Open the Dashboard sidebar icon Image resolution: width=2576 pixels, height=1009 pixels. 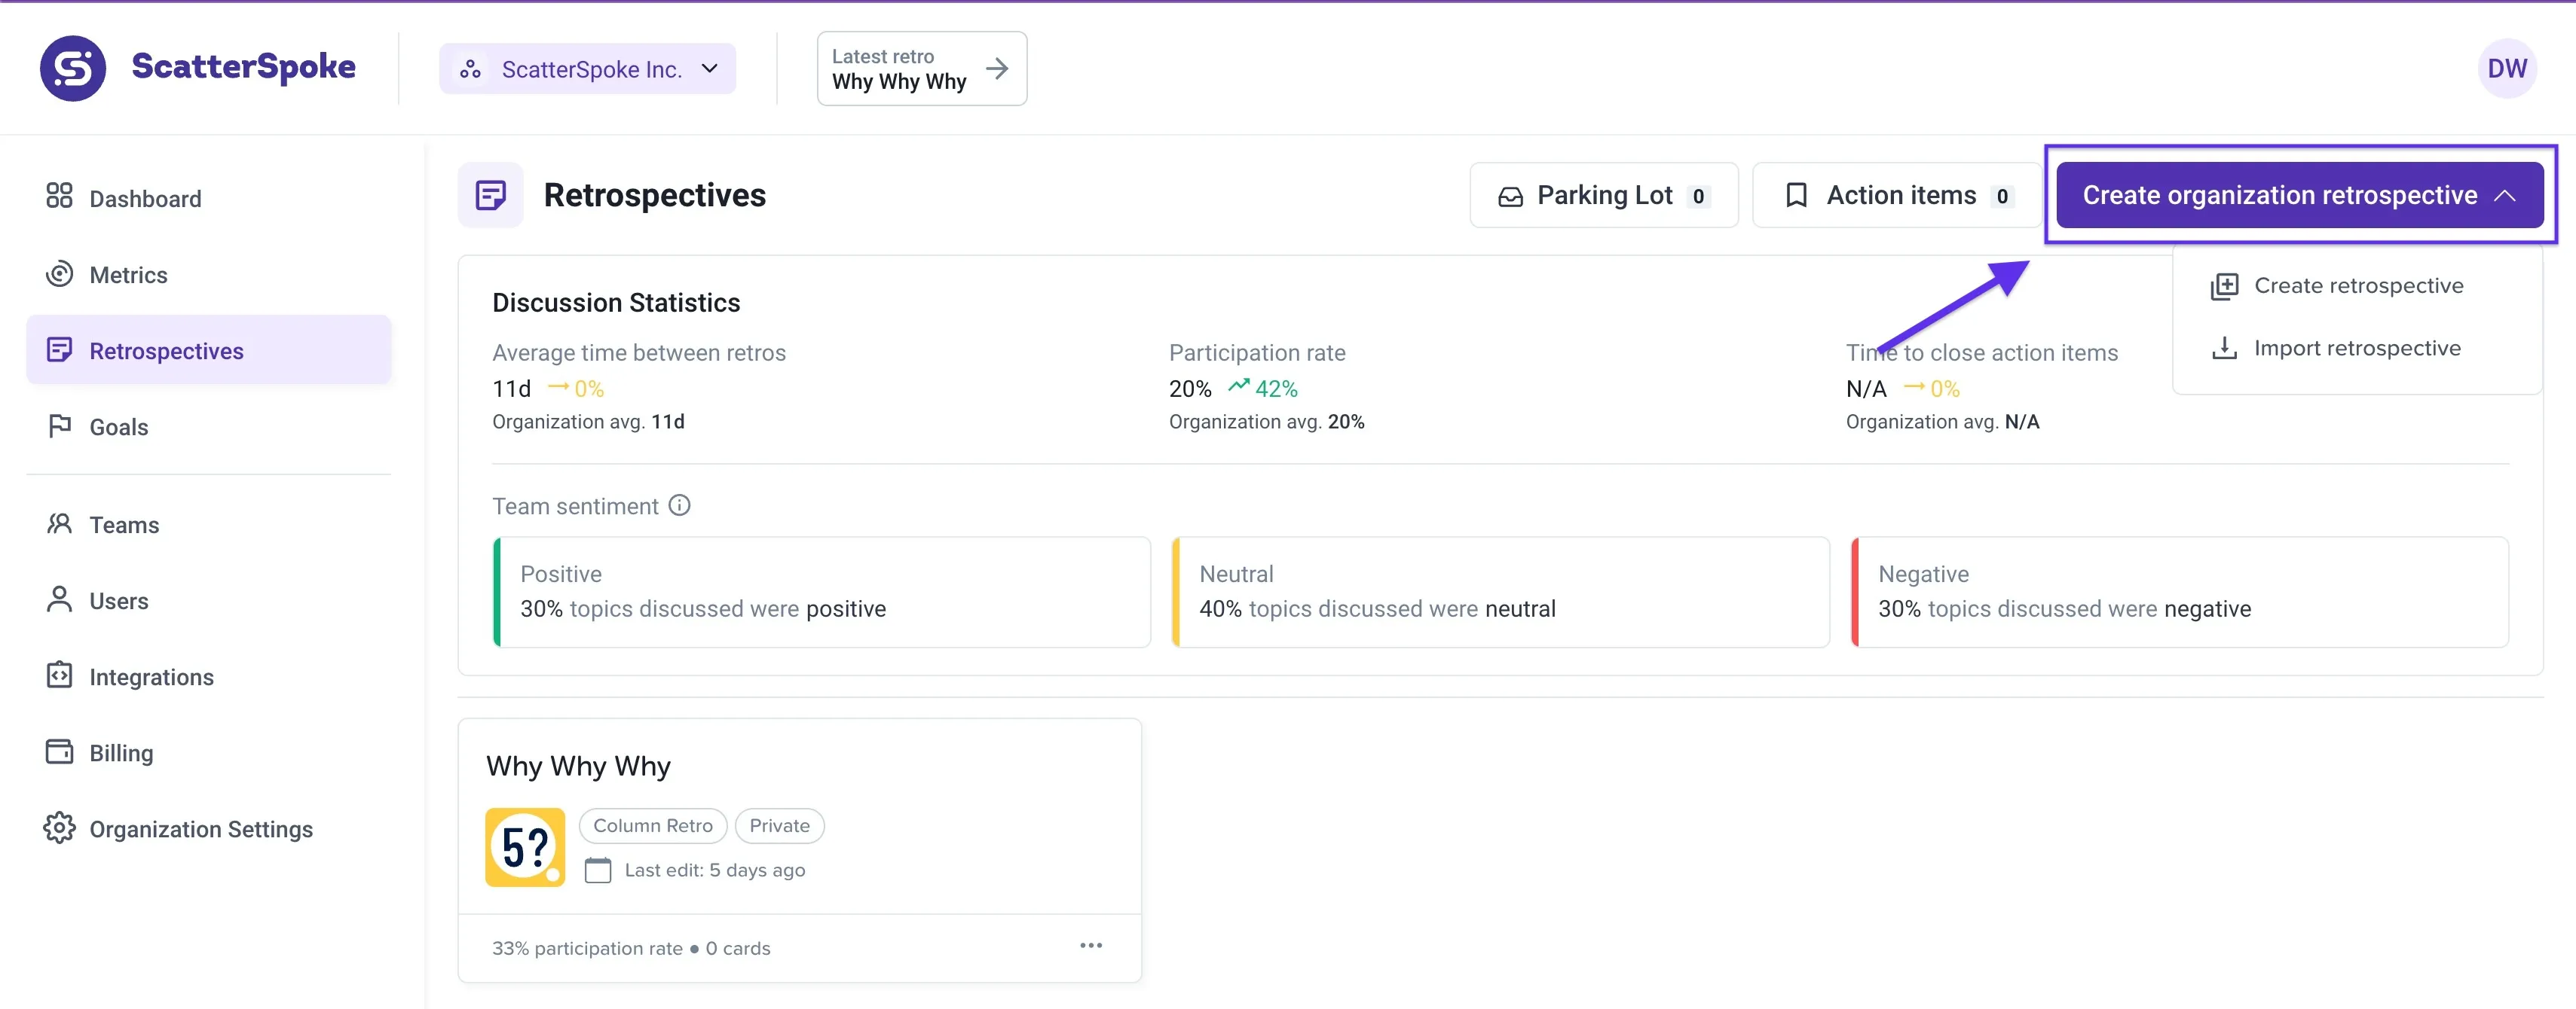click(59, 196)
